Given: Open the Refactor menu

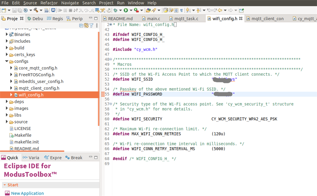Looking at the screenshot, I should pyautogui.click(x=49, y=3).
